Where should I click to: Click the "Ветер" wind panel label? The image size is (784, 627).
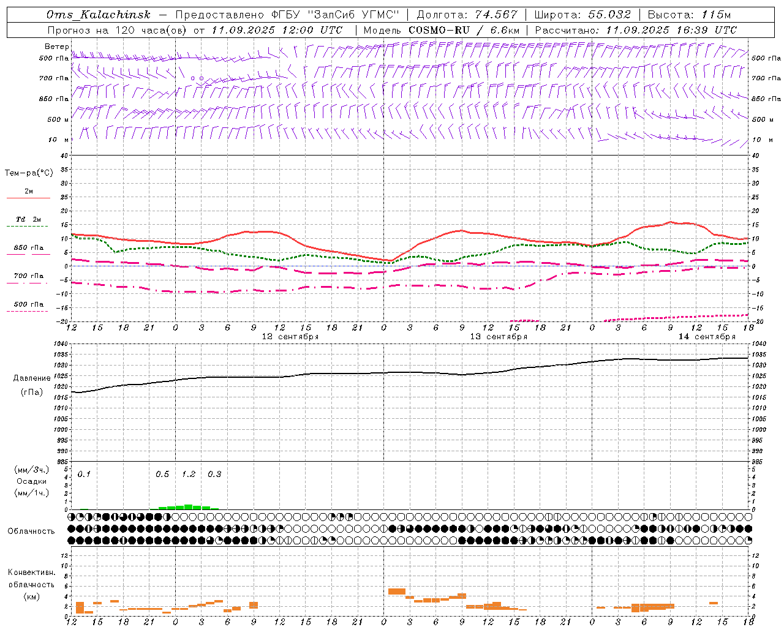point(56,47)
